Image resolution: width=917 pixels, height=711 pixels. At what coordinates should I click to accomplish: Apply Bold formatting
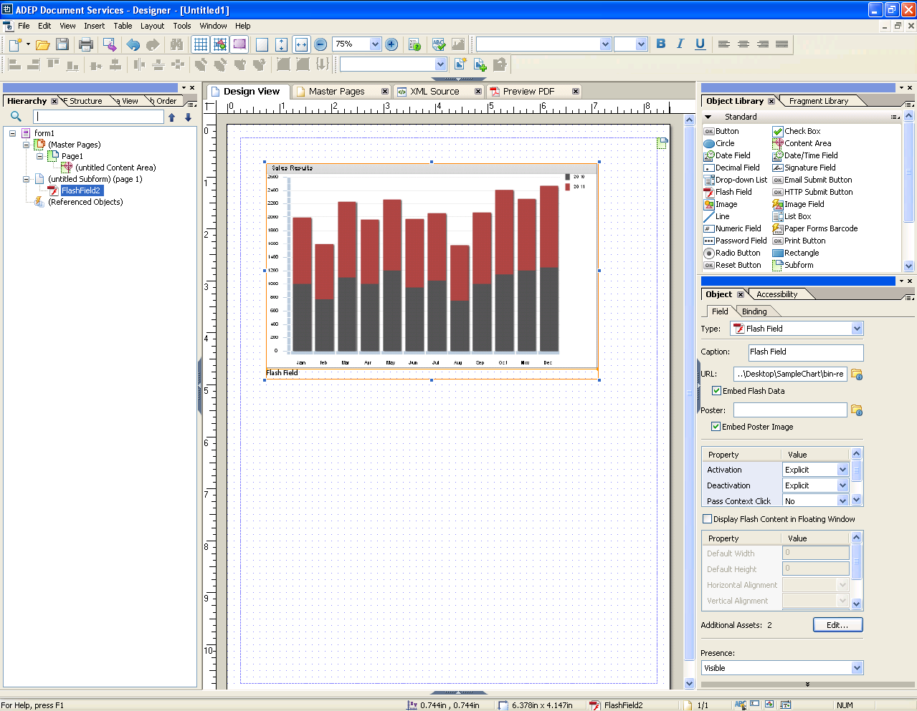point(661,44)
